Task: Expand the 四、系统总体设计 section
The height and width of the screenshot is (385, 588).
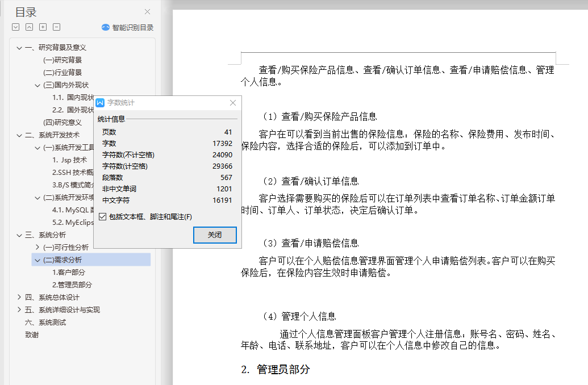Action: (x=19, y=298)
